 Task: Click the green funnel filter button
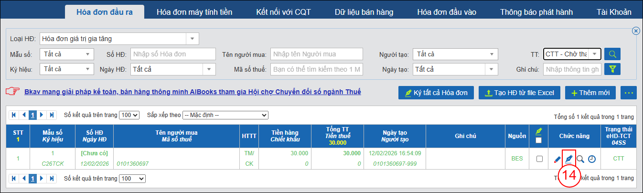pyautogui.click(x=612, y=69)
